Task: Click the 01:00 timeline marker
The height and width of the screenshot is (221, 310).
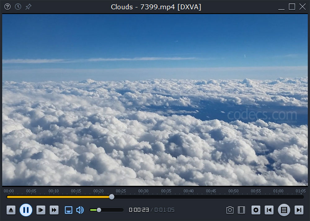Action: coord(278,191)
